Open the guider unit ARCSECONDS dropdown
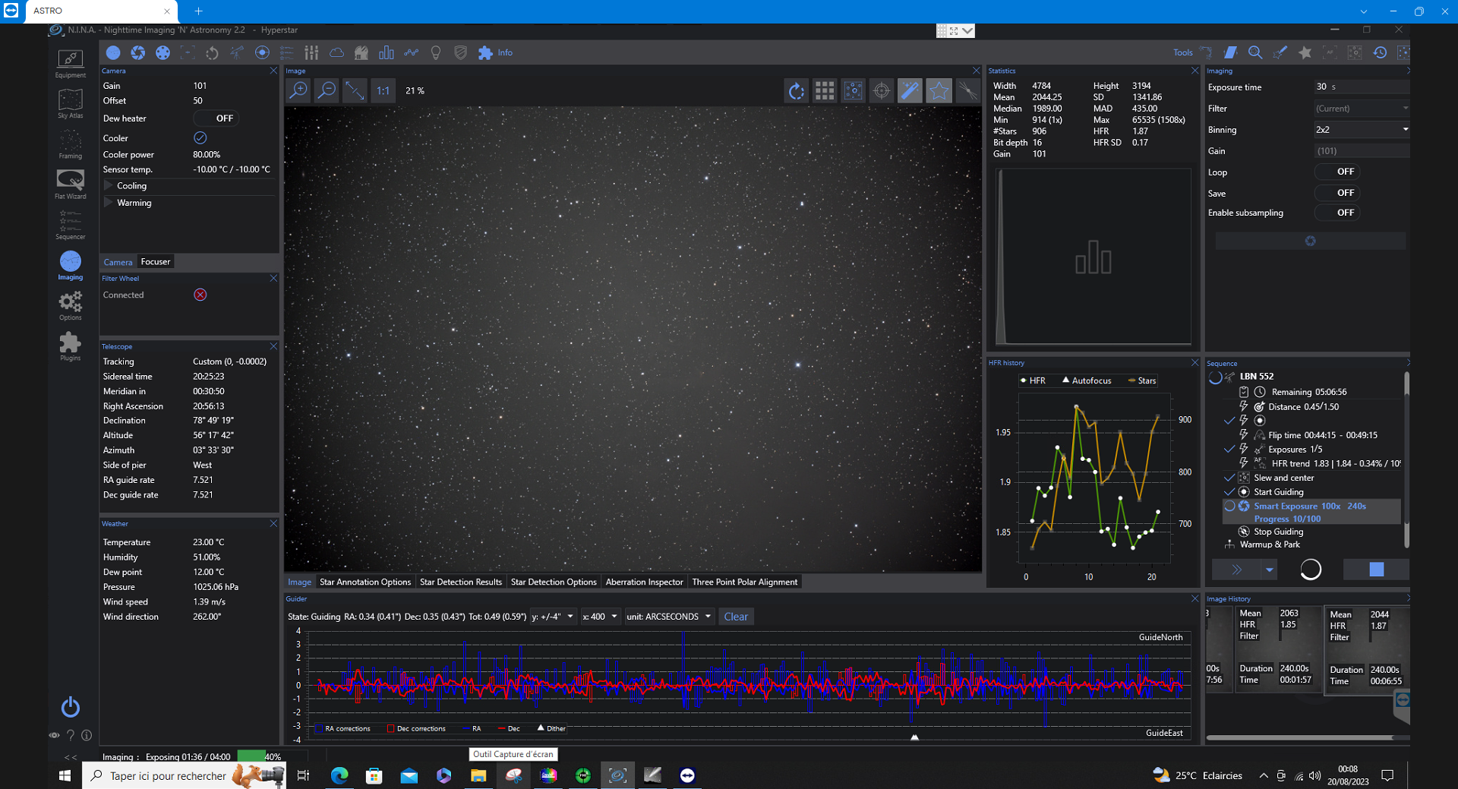The height and width of the screenshot is (789, 1458). tap(668, 617)
